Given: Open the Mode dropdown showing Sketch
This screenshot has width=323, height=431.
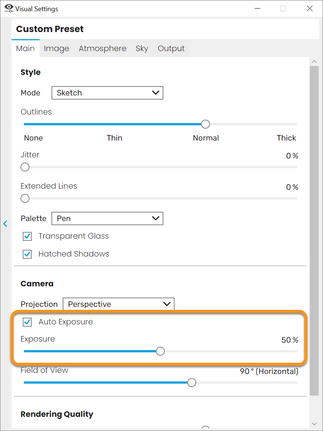Looking at the screenshot, I should 107,93.
